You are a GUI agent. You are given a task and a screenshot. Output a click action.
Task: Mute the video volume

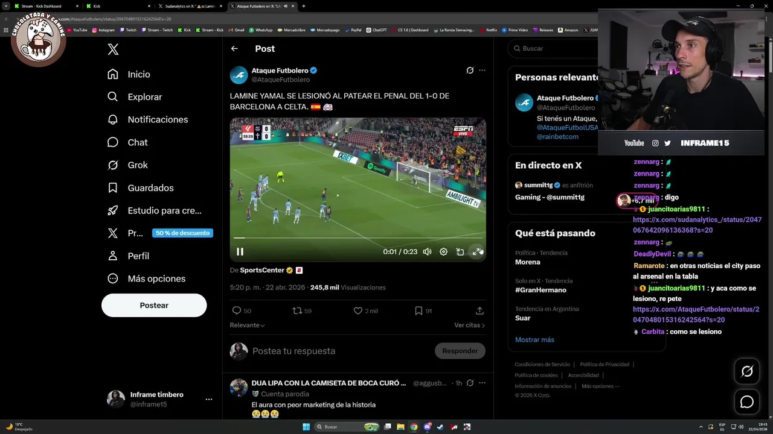(x=427, y=251)
